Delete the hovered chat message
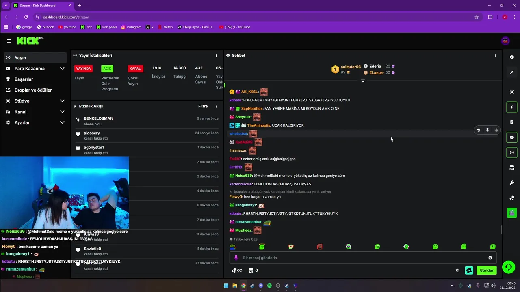The width and height of the screenshot is (520, 292). [496, 130]
